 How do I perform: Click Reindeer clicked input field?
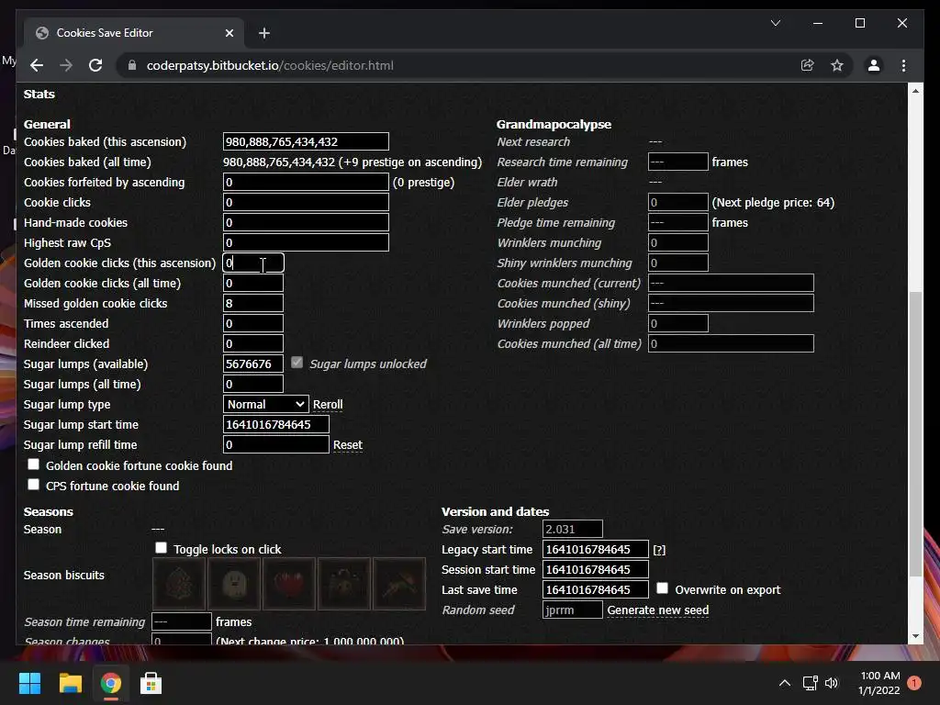pyautogui.click(x=253, y=343)
